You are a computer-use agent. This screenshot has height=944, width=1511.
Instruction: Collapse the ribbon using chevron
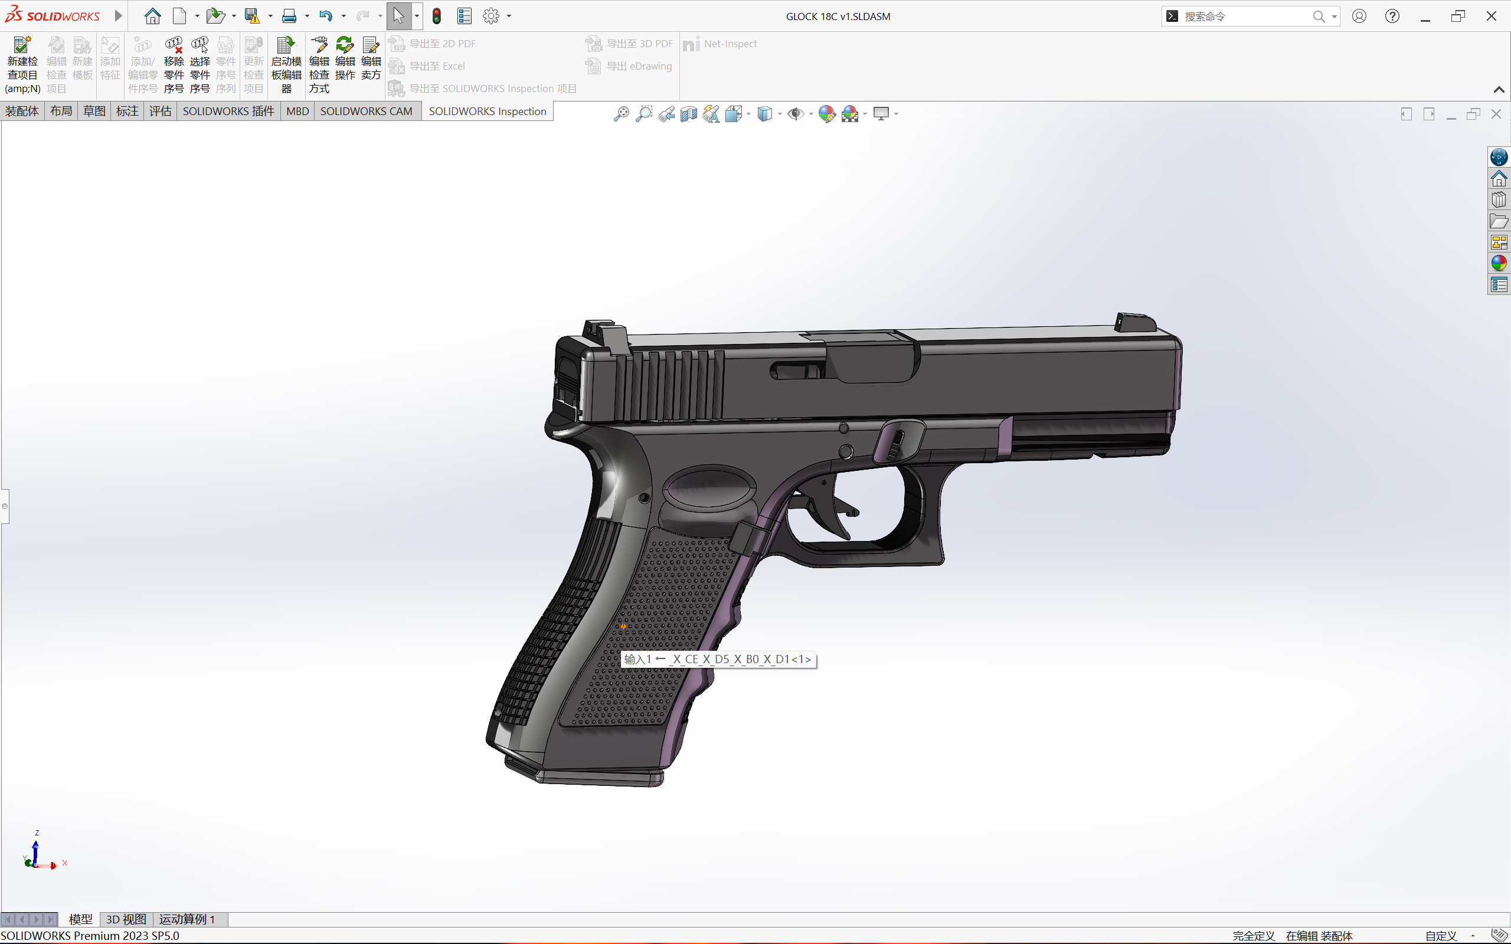click(1499, 89)
